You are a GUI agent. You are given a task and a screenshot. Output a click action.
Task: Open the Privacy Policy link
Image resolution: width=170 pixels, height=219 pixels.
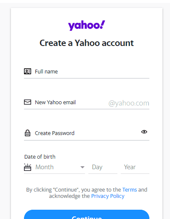(108, 196)
